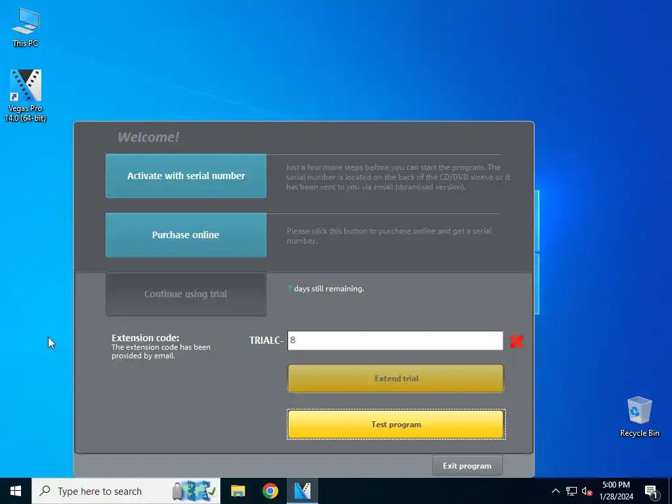Switch to Vegas Pro in the taskbar
This screenshot has height=504, width=672.
click(x=302, y=491)
